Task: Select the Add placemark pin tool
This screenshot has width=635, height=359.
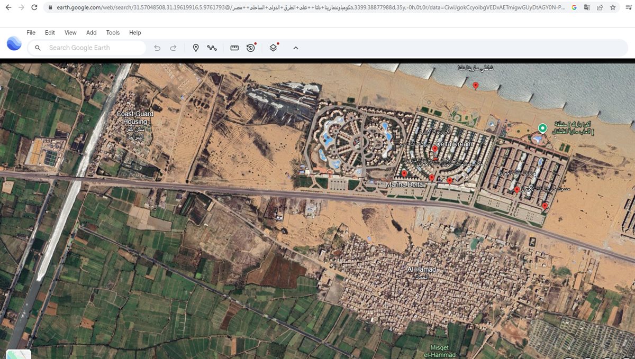Action: tap(196, 48)
